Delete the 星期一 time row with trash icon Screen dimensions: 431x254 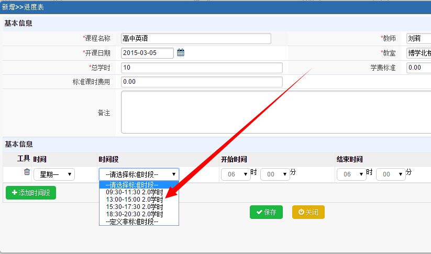click(x=27, y=172)
